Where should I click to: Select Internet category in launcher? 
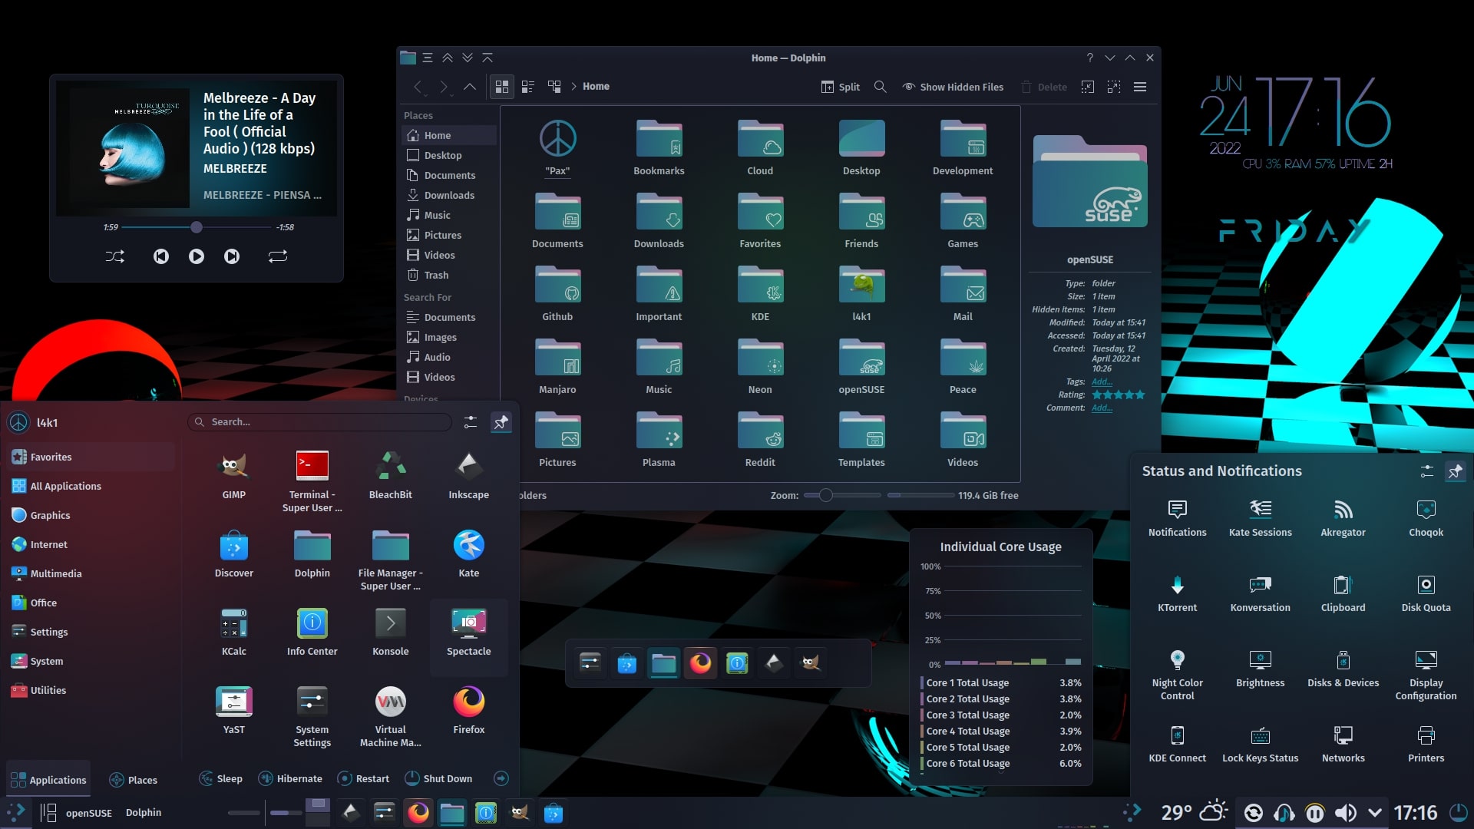coord(91,544)
